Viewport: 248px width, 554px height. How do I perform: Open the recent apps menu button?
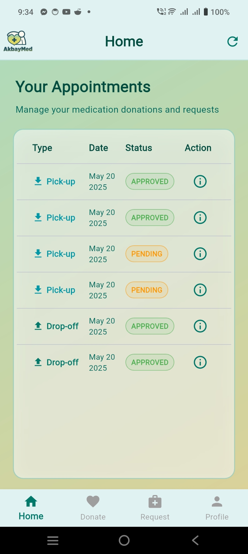coord(53,540)
